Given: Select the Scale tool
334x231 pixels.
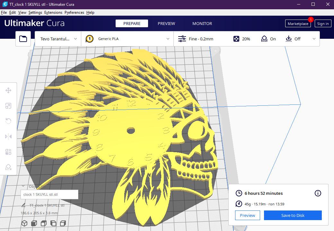Looking at the screenshot, I should pyautogui.click(x=8, y=106).
